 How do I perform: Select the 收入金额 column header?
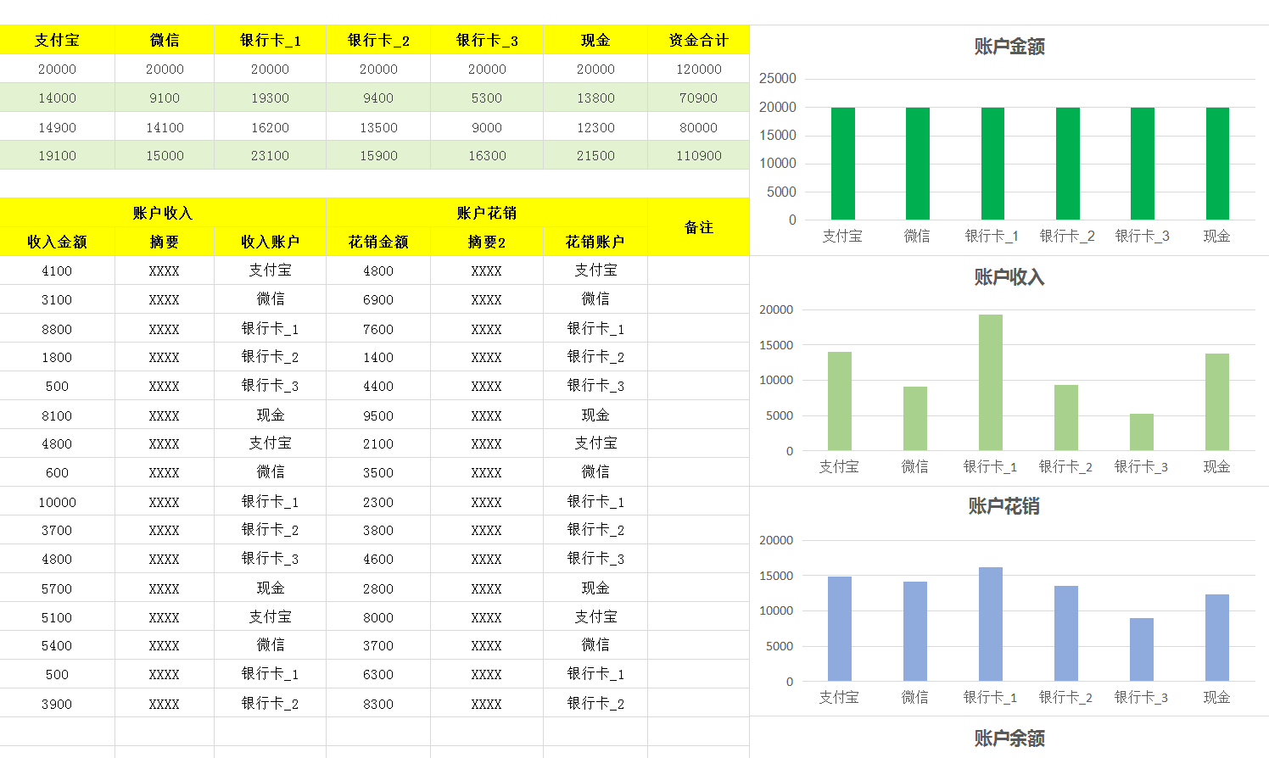pos(57,242)
